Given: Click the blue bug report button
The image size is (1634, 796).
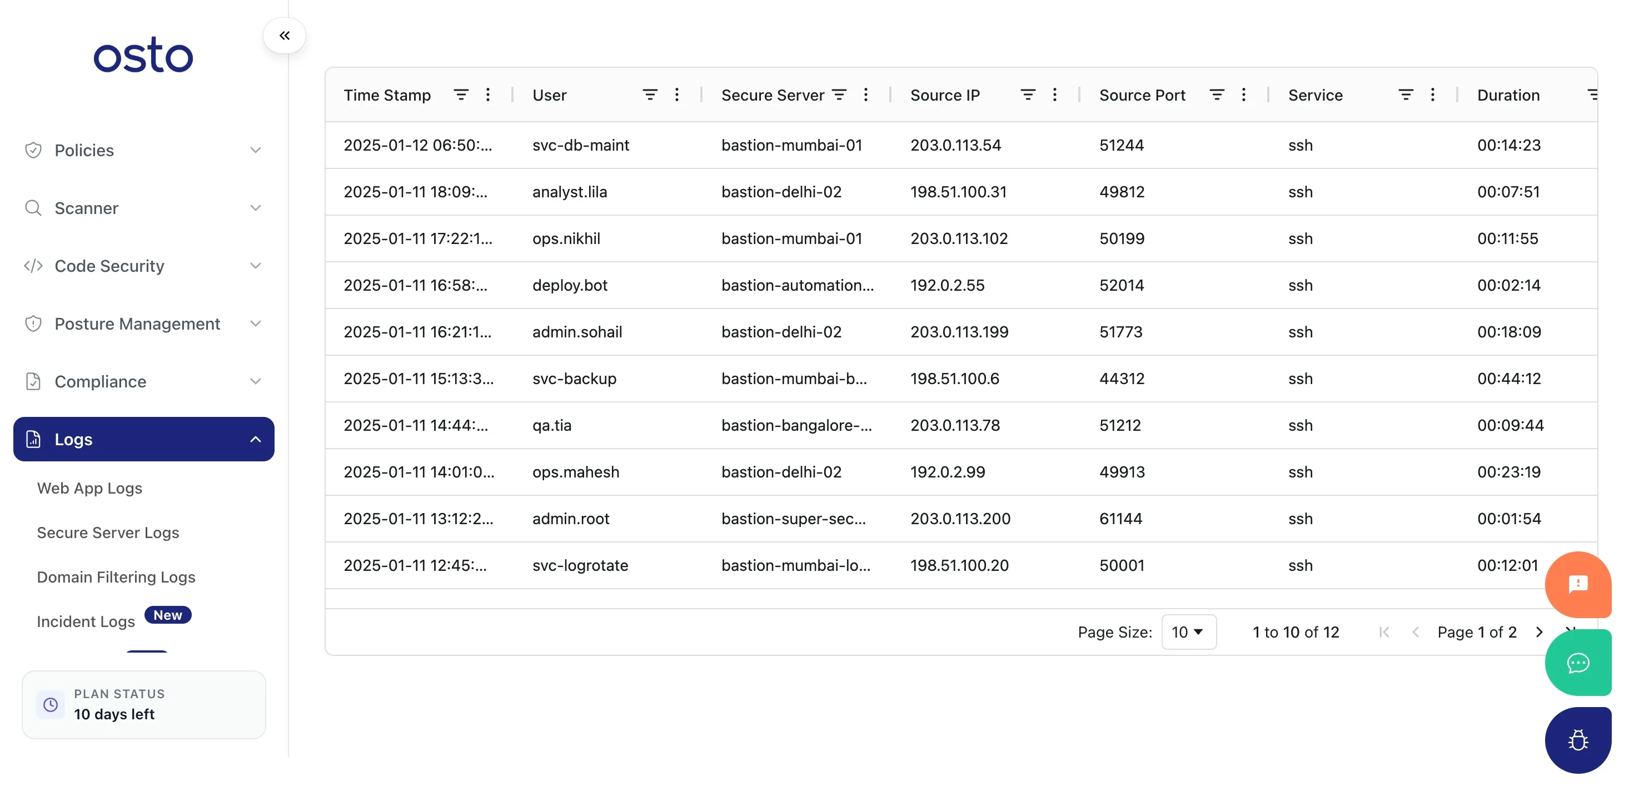Looking at the screenshot, I should [1578, 740].
